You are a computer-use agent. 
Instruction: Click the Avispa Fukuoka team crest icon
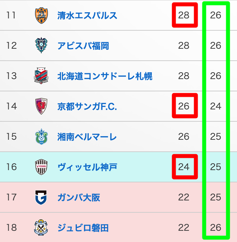coord(41,46)
